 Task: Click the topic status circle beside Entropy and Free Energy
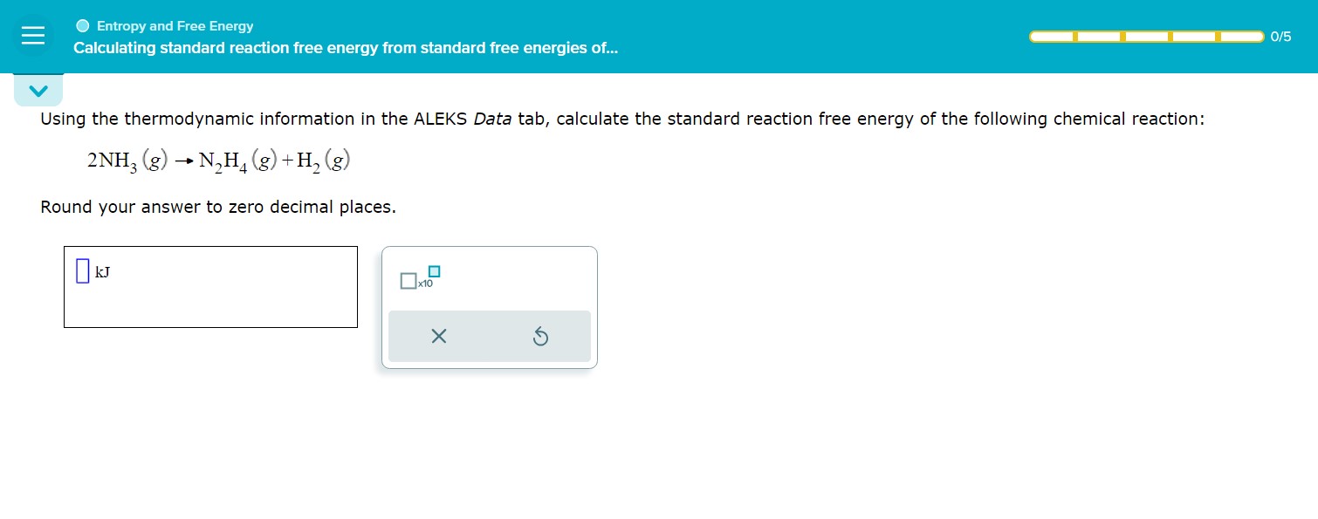83,25
